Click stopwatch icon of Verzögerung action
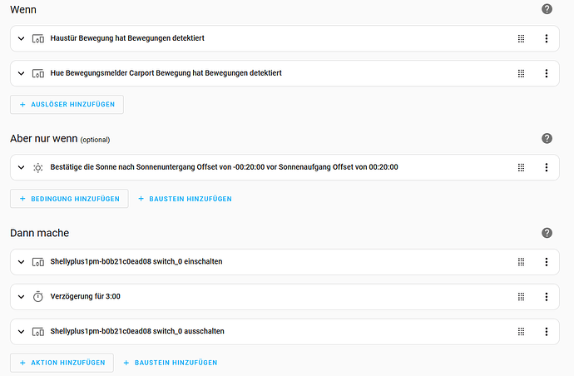 38,296
